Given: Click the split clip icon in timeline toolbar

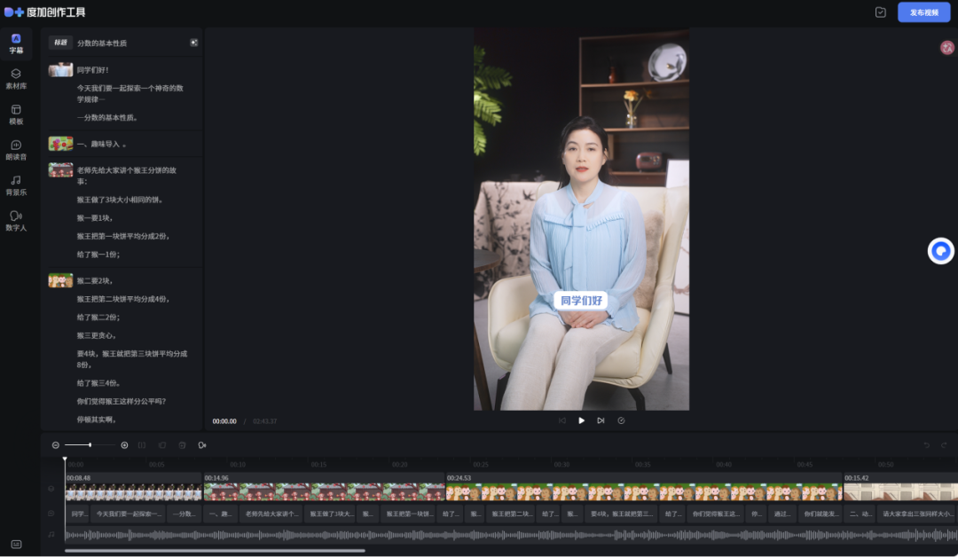Looking at the screenshot, I should (x=142, y=445).
